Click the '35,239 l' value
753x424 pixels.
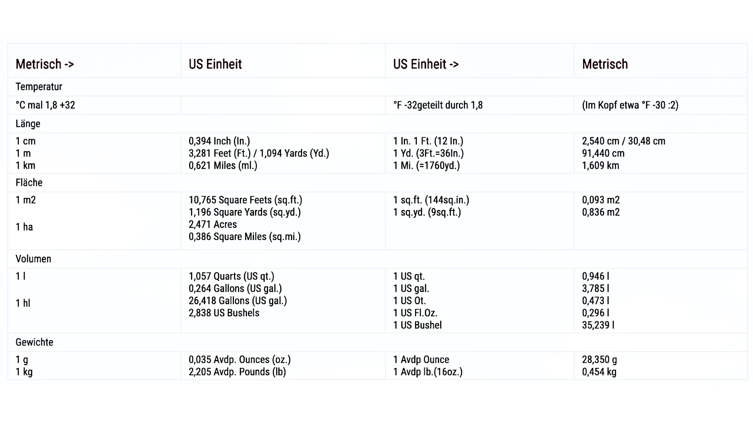click(598, 325)
